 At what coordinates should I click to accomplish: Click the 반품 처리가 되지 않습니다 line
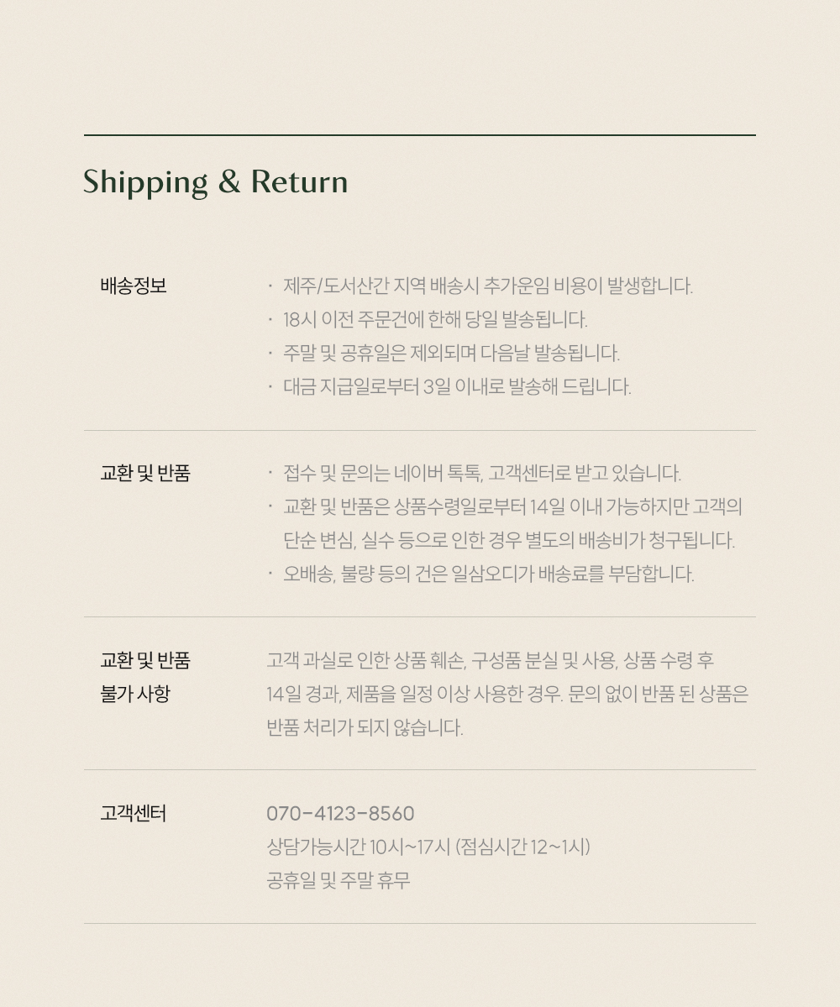[365, 727]
